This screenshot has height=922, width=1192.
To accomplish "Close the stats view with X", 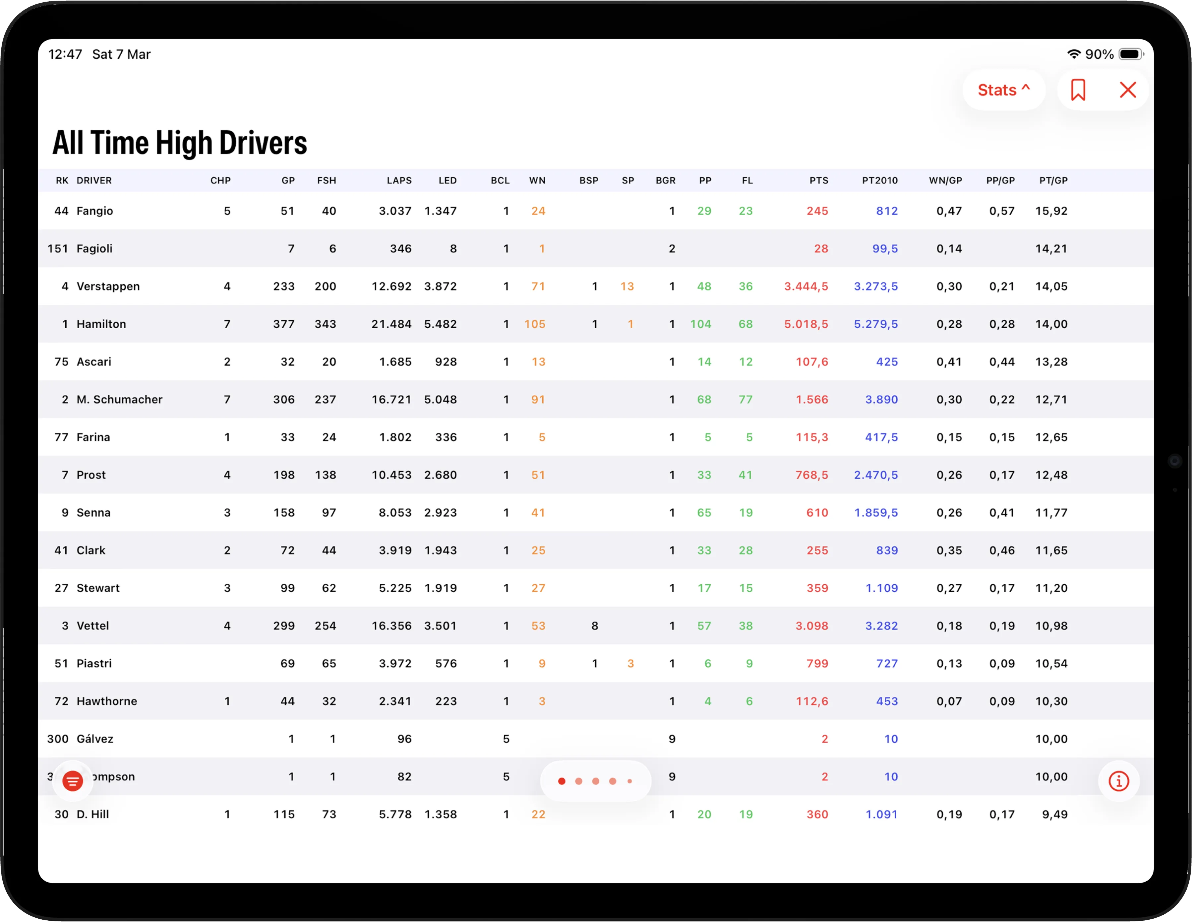I will click(x=1128, y=90).
